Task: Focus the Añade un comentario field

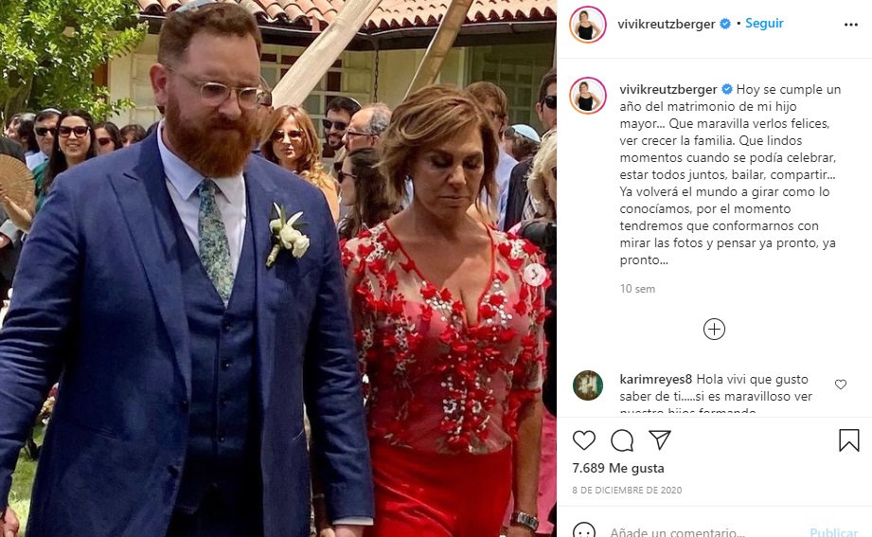Action: tap(701, 531)
